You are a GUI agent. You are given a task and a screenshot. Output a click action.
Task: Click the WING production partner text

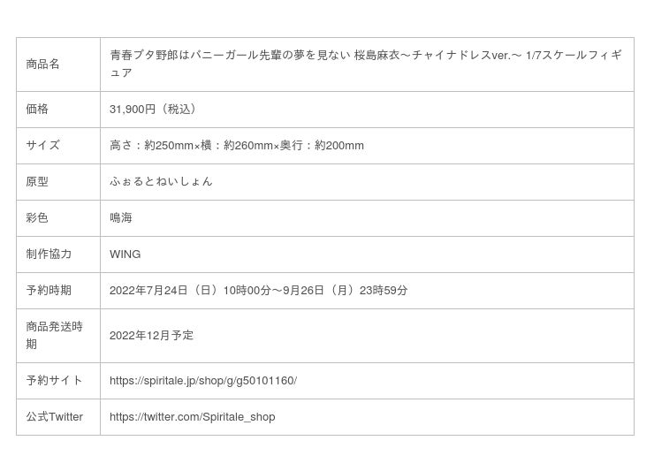125,254
